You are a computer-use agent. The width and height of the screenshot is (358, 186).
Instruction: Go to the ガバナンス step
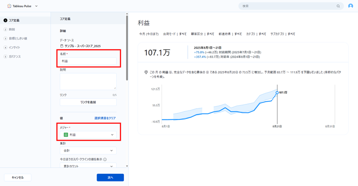point(15,57)
